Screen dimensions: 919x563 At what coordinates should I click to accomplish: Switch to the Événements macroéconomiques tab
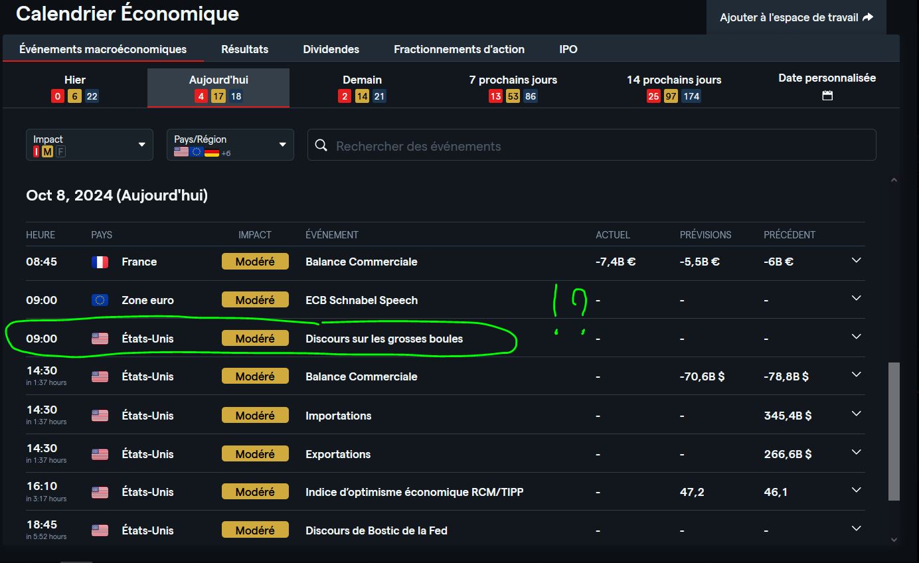coord(103,49)
